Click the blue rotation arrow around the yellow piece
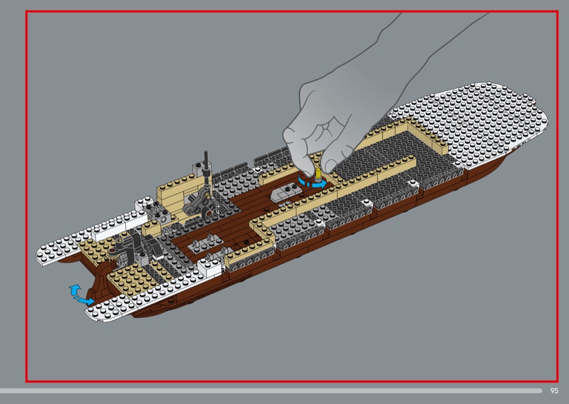Viewport: 569px width, 404px height. tap(313, 184)
